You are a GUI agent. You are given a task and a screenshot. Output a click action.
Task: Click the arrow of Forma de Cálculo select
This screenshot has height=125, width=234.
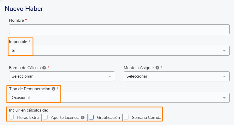coord(110,77)
